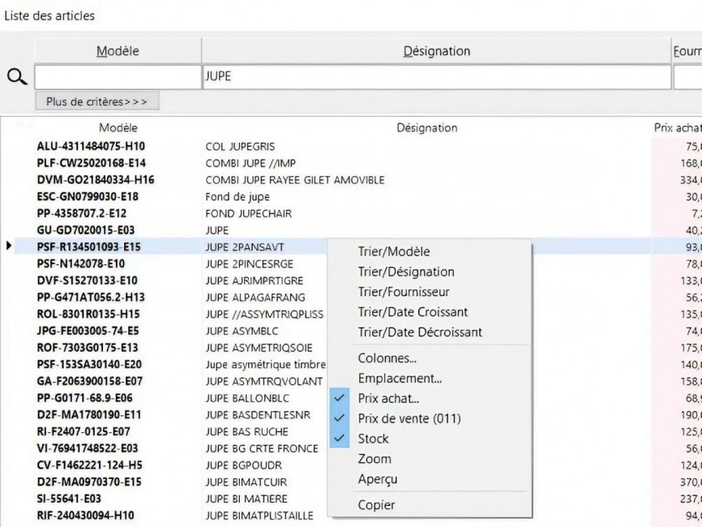Click the Désignation filter header button
702x527 pixels.
tap(435, 51)
